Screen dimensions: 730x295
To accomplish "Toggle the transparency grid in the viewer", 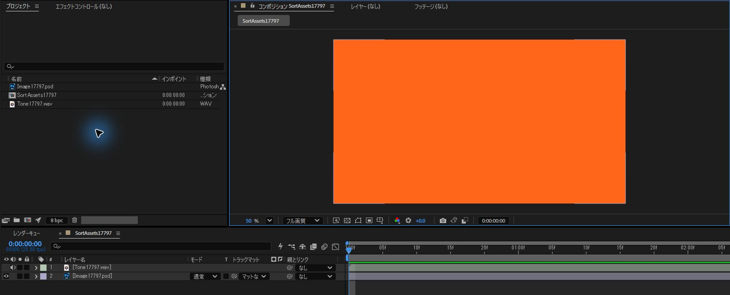I will click(347, 220).
